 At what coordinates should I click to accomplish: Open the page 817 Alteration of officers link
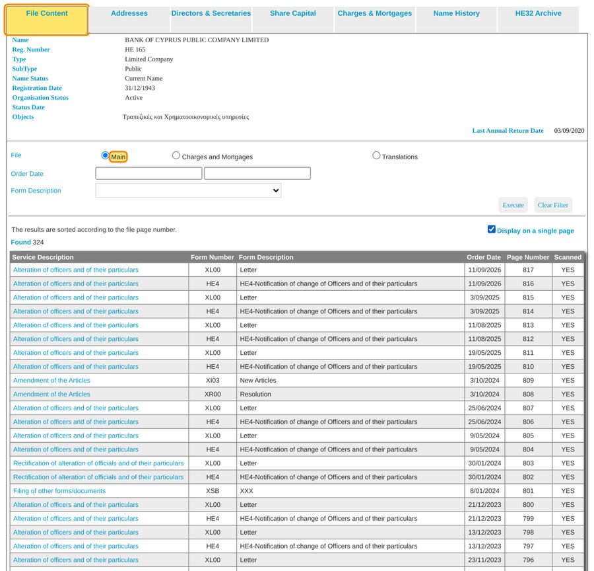point(76,270)
